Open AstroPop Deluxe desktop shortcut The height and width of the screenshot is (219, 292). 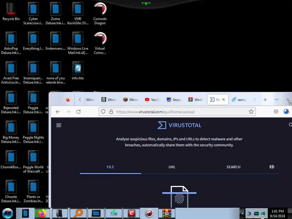11,43
